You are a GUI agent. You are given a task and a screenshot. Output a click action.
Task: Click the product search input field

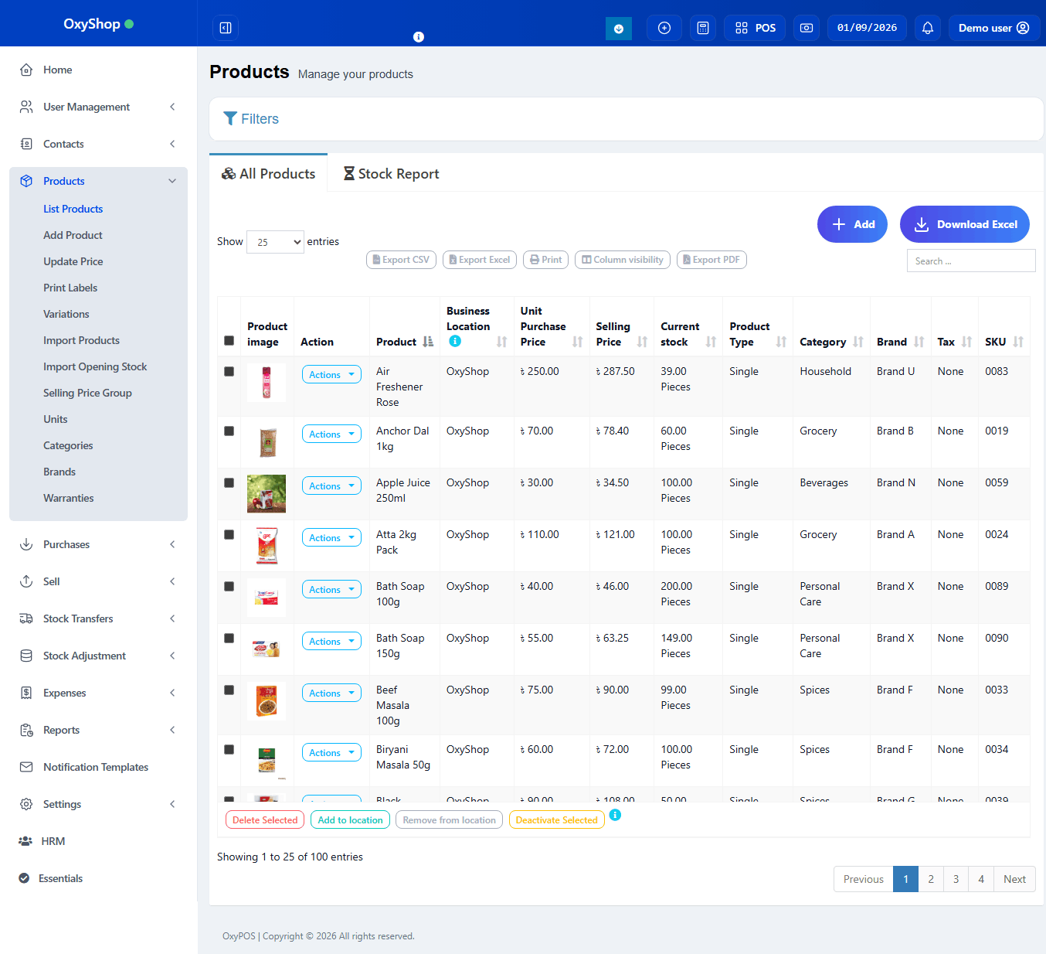coord(970,261)
